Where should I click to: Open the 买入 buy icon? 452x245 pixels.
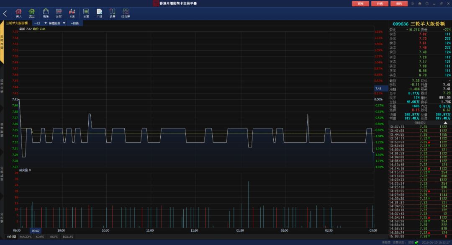click(x=19, y=13)
